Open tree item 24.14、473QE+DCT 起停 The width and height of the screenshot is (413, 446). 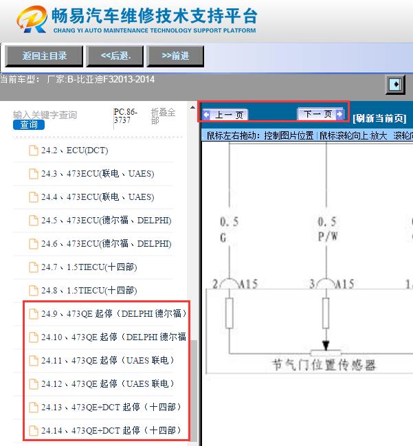coord(111,430)
